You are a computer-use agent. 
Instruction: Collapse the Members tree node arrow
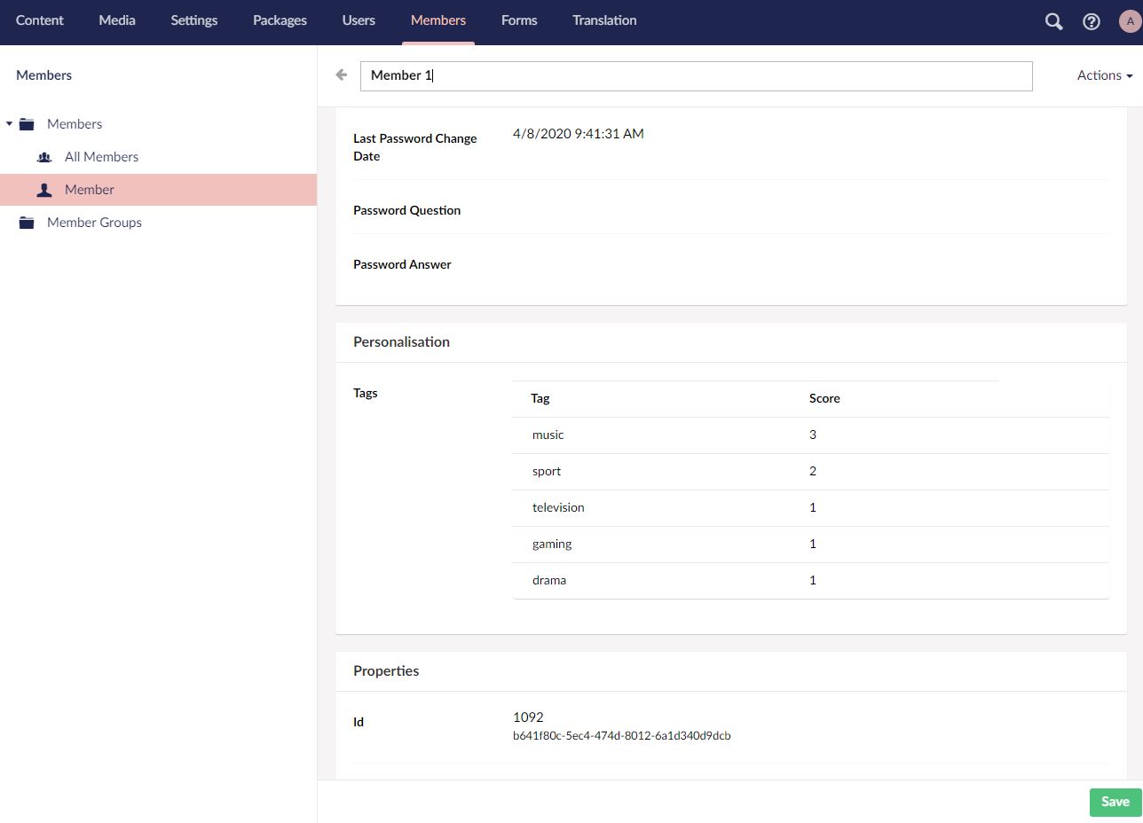[x=9, y=124]
